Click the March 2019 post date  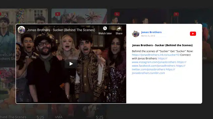pyautogui.click(x=148, y=36)
